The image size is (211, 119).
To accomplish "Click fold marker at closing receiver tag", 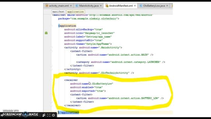I will 51,105.
